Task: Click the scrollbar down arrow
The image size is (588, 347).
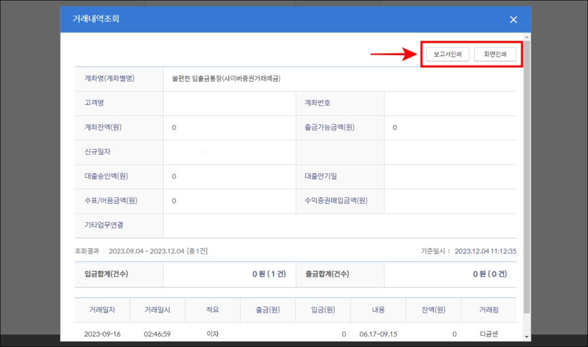Action: pos(527,337)
